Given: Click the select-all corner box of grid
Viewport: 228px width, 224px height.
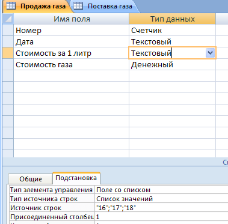Looking at the screenshot, I should [8, 19].
